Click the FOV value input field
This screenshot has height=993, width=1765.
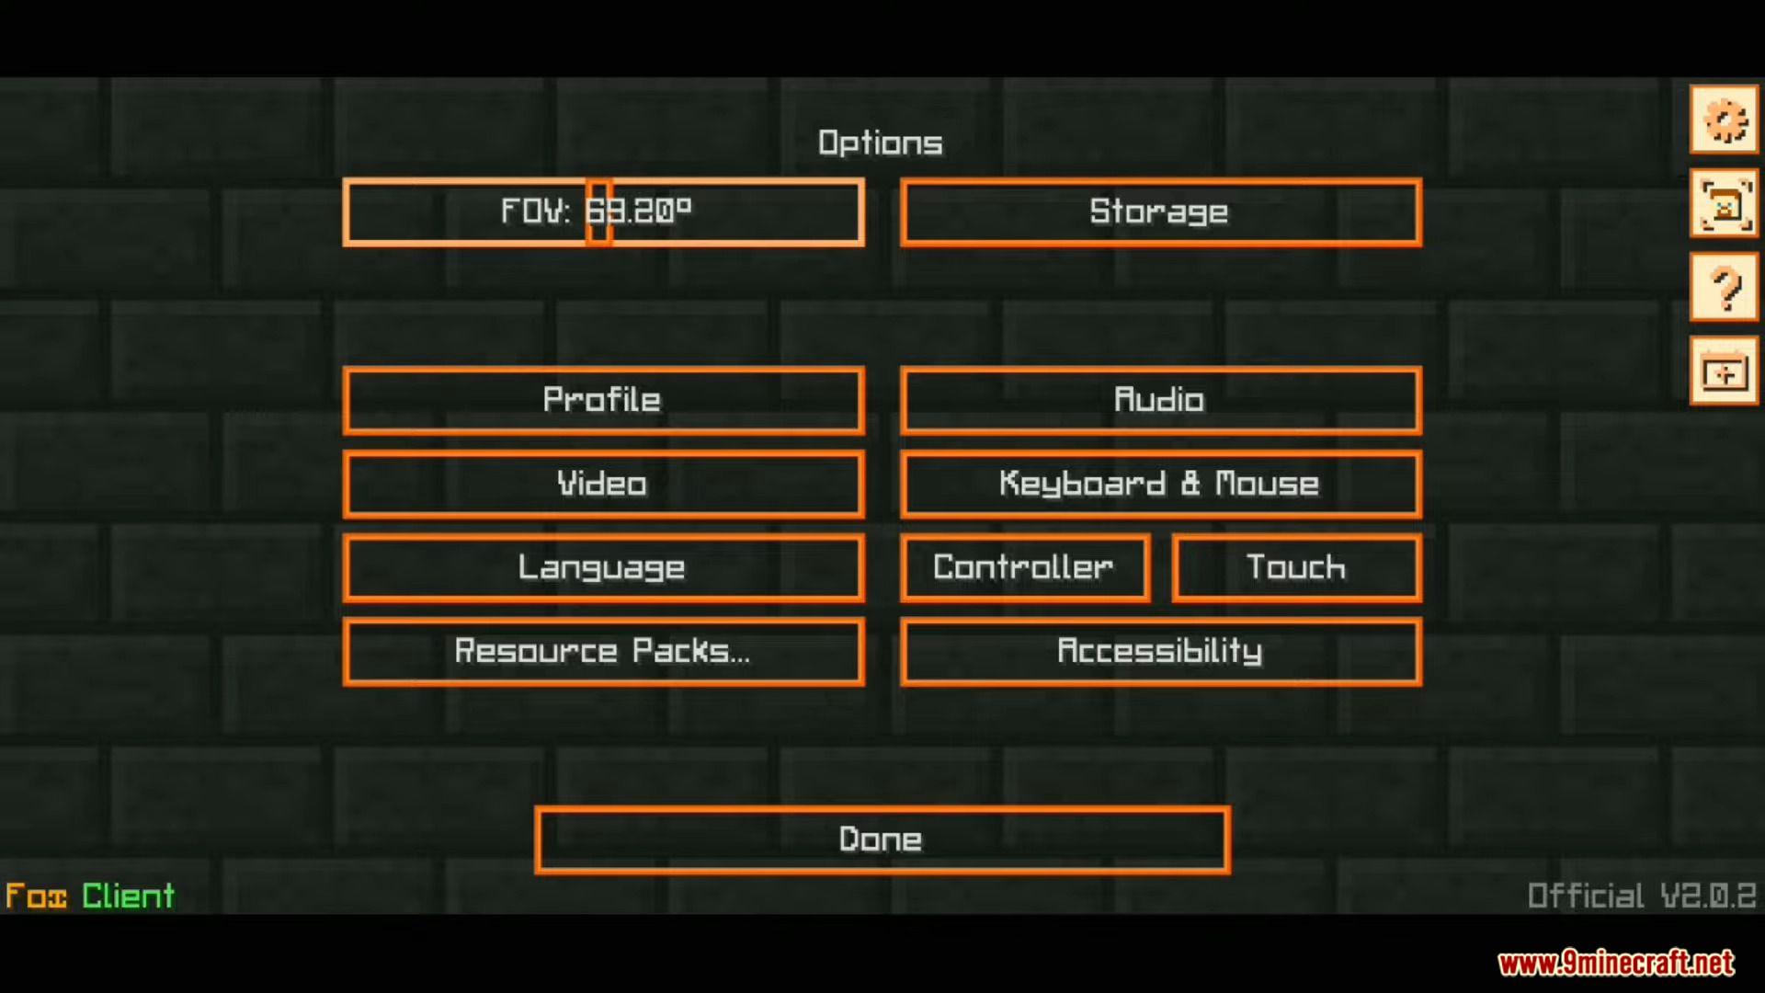(602, 211)
